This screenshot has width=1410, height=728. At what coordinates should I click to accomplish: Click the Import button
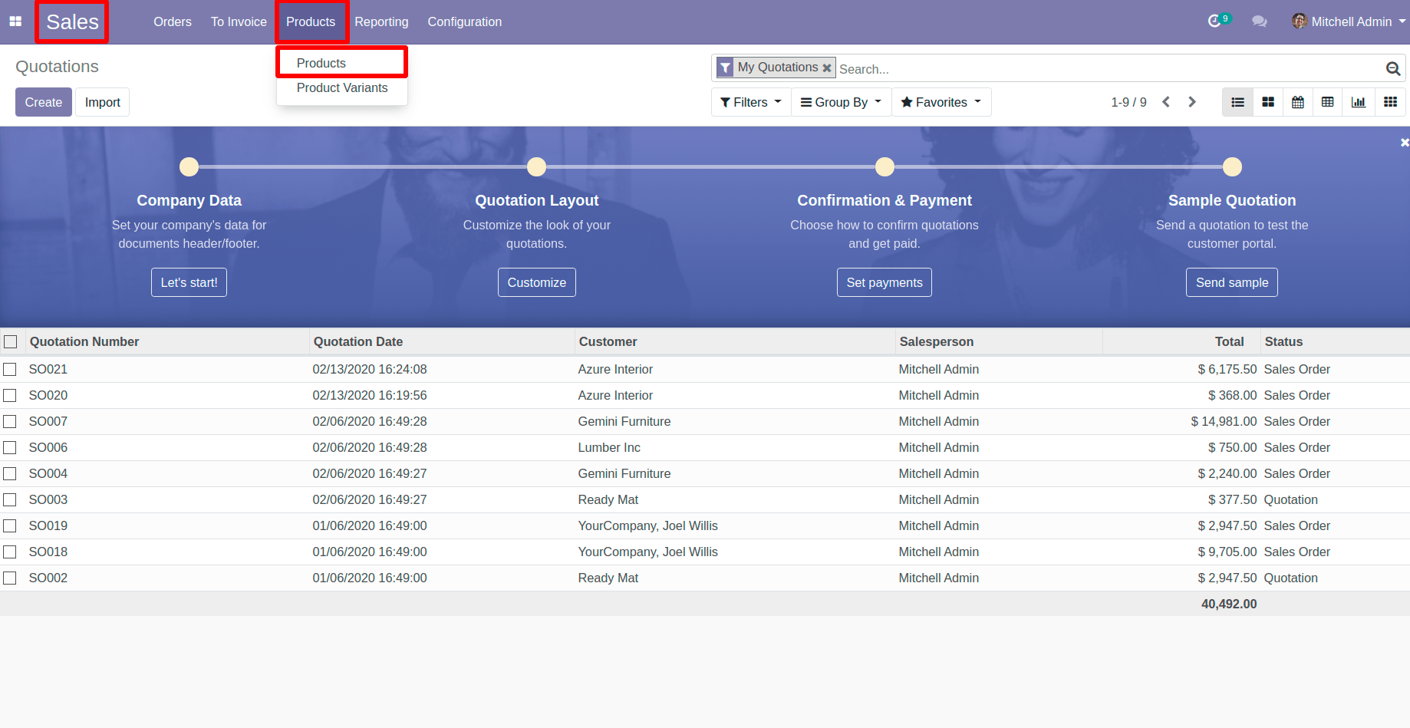coord(103,102)
